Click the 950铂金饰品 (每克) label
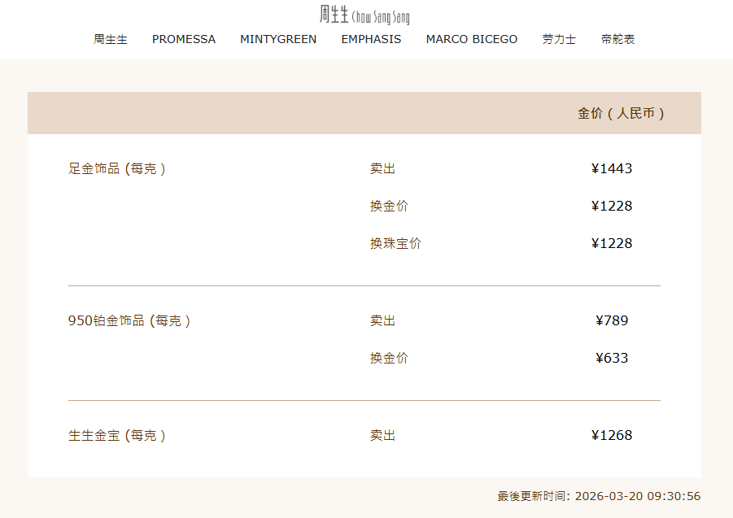This screenshot has height=518, width=733. [129, 321]
